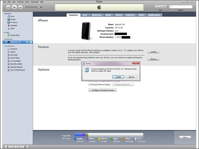Click Configure Universal Access
The width and height of the screenshot is (199, 149).
(103, 90)
